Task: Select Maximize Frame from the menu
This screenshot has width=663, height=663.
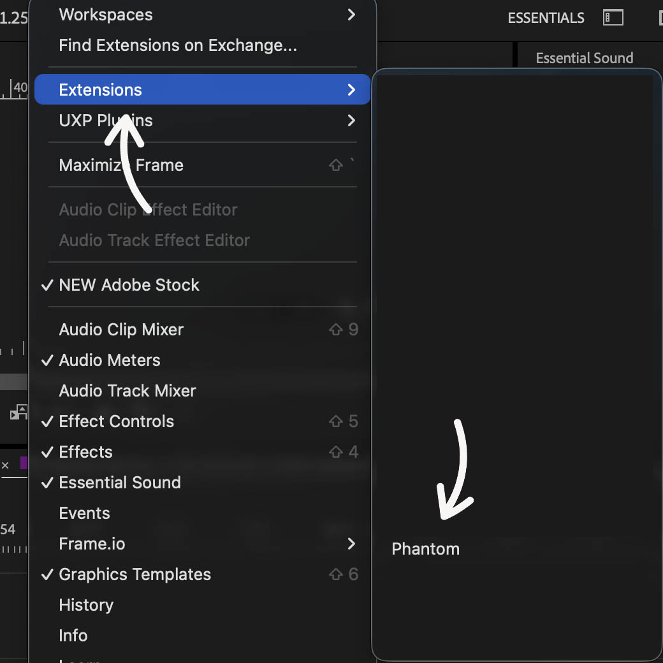Action: point(120,164)
